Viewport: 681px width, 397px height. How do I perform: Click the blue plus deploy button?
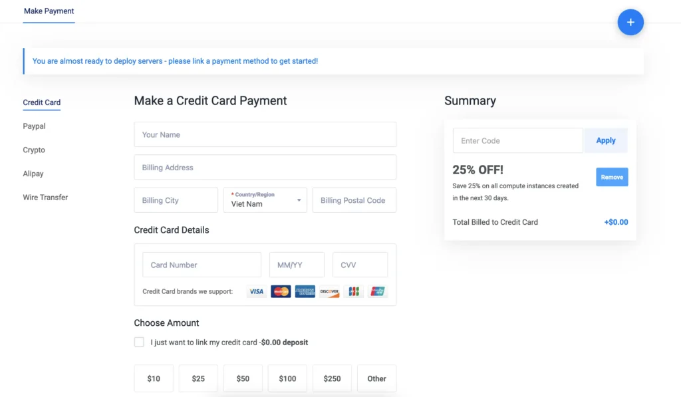tap(630, 22)
